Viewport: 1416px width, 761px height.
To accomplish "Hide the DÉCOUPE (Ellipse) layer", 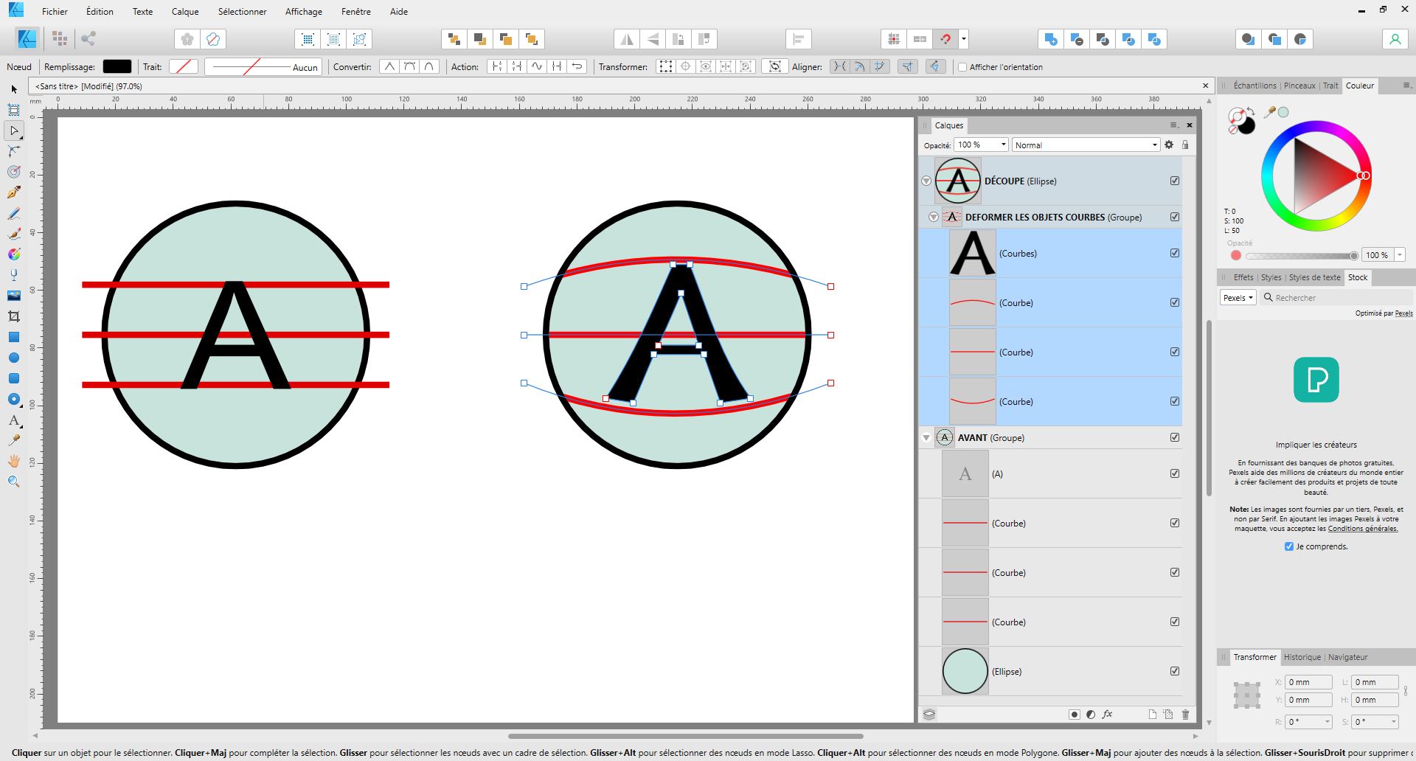I will coord(1175,181).
